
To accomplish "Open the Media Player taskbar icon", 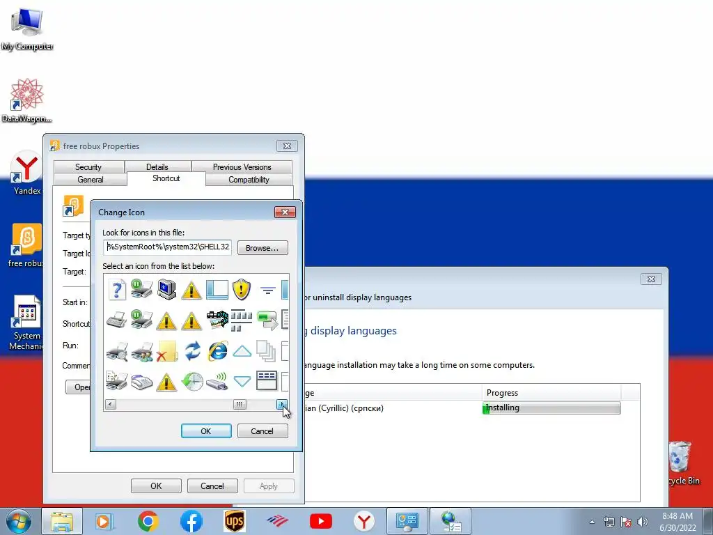I will tap(104, 521).
